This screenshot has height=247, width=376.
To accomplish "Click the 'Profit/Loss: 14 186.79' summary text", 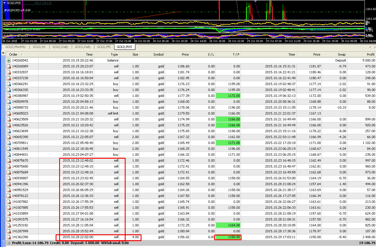I will 30,243.
